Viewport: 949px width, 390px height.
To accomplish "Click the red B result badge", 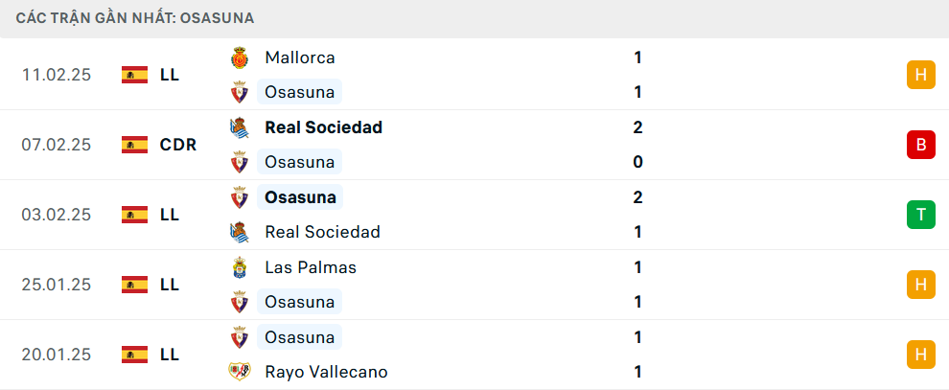I will pyautogui.click(x=920, y=145).
